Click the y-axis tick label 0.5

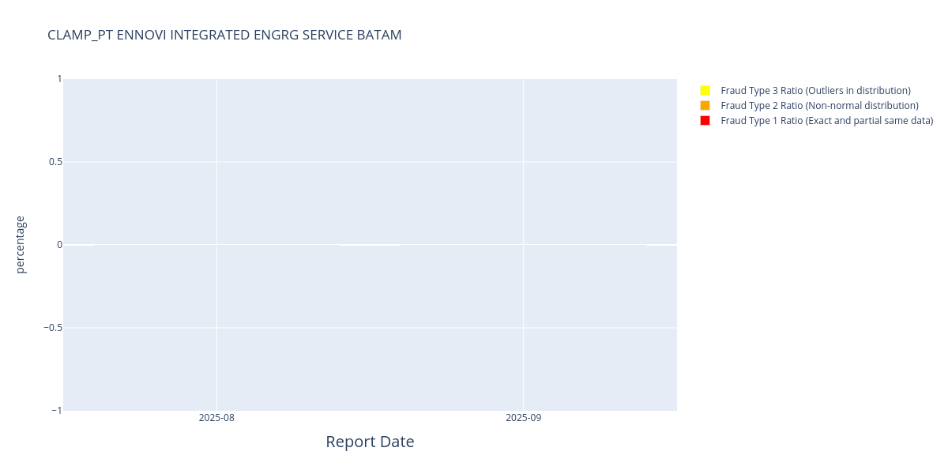[x=55, y=162]
